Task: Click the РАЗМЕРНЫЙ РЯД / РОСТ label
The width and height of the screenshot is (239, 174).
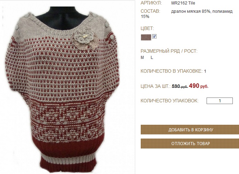Action: (x=169, y=51)
